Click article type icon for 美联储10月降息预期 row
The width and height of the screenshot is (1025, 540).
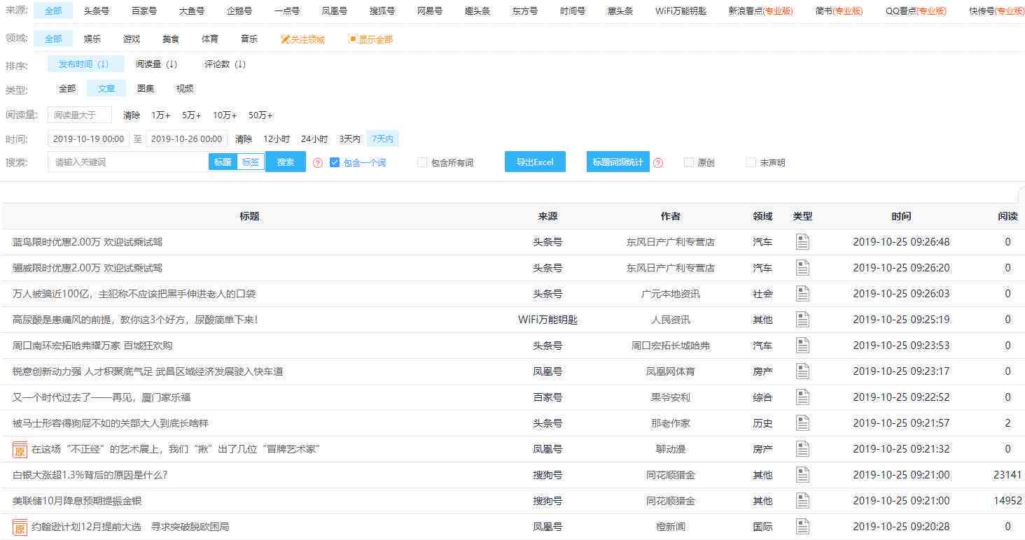802,501
